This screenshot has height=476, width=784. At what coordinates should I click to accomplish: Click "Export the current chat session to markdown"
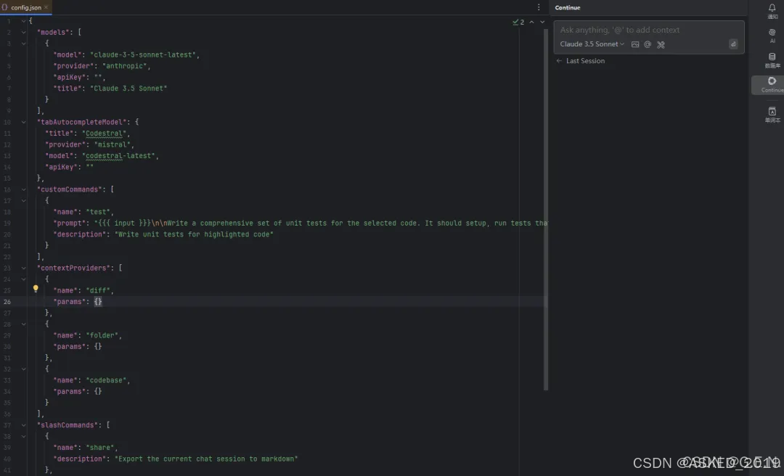tap(206, 459)
